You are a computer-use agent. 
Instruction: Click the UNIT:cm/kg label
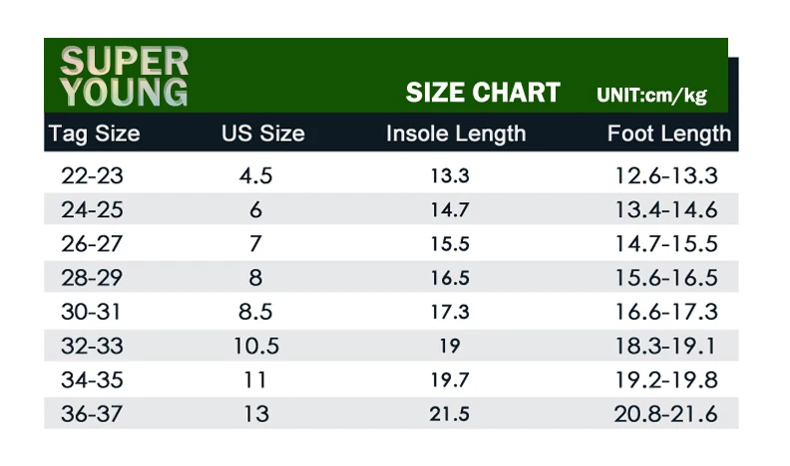651,95
